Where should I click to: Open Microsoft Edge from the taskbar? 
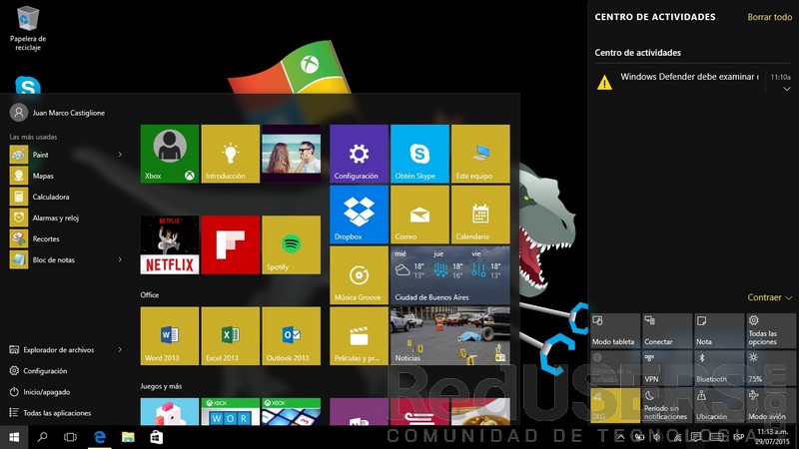[x=99, y=437]
